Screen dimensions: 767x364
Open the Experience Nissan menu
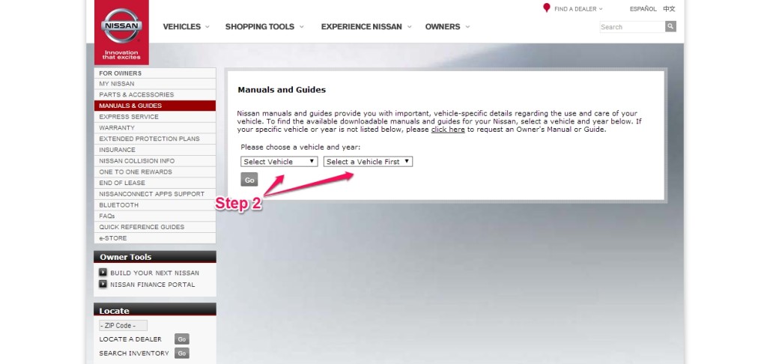pyautogui.click(x=366, y=26)
